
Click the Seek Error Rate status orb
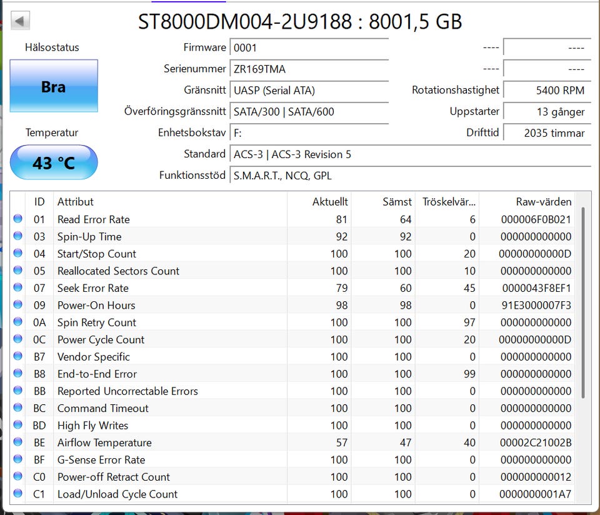coord(18,287)
